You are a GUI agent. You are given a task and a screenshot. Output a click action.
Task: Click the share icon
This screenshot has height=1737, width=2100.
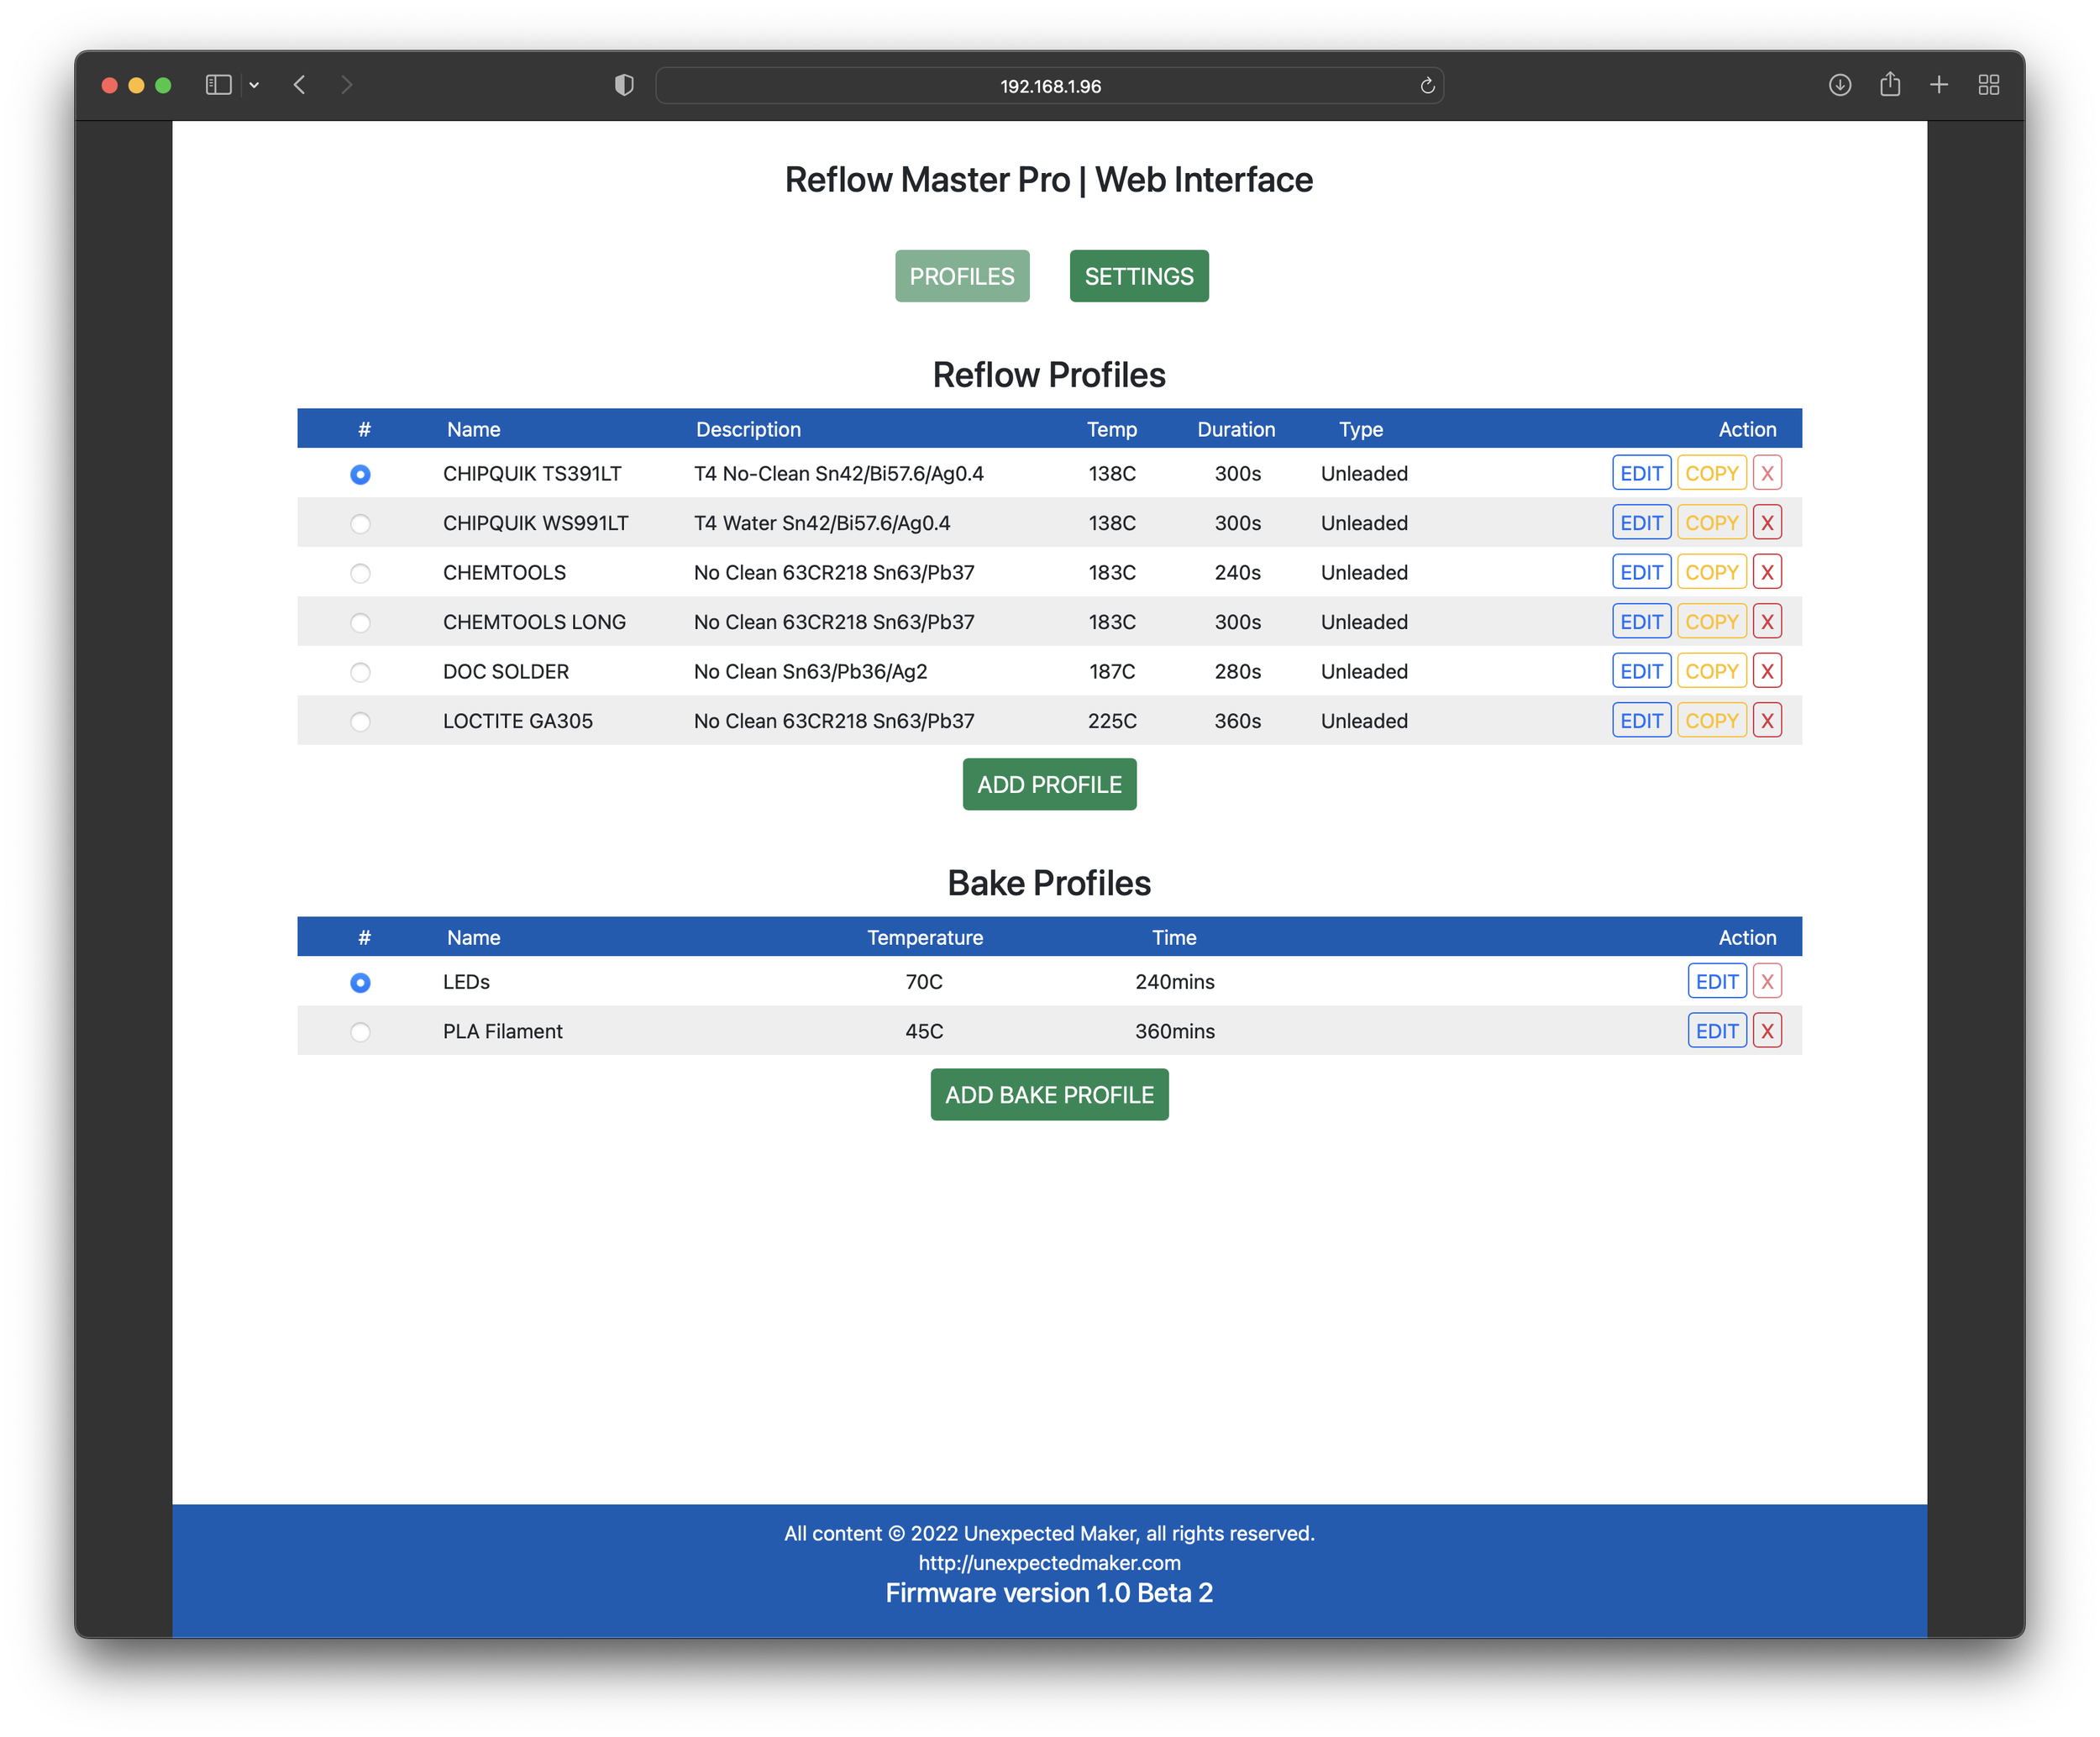1890,85
